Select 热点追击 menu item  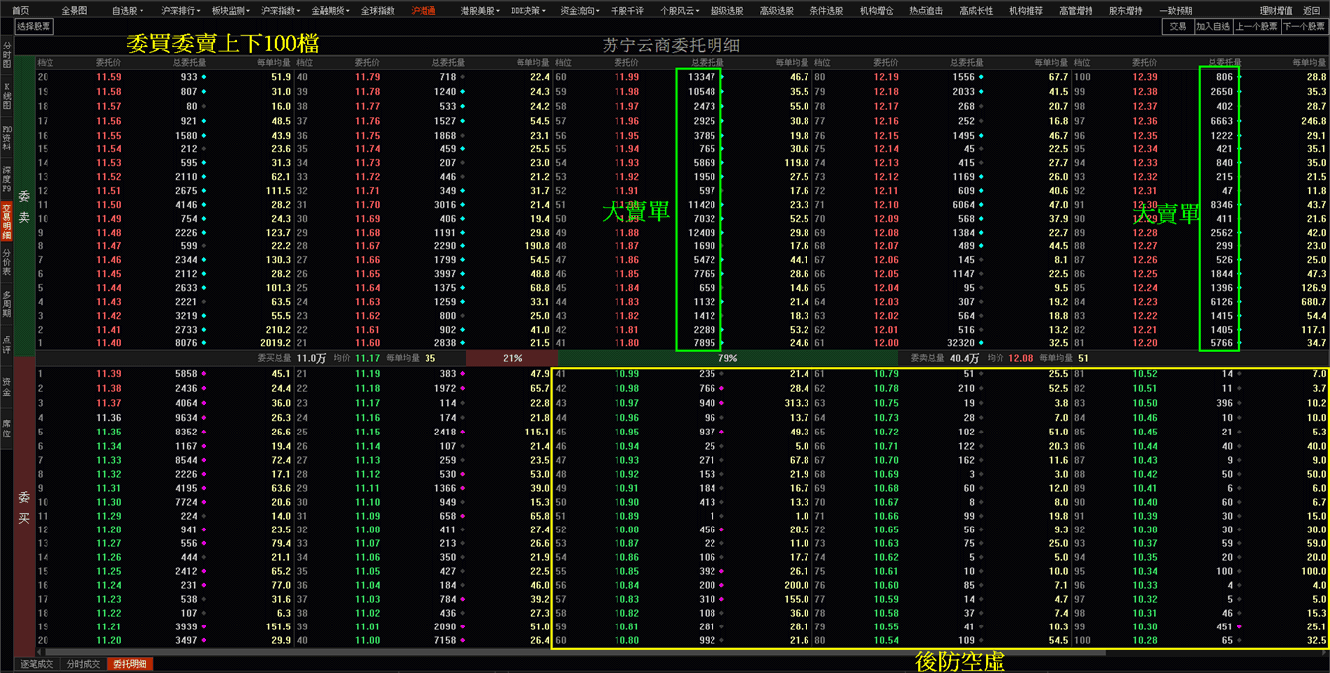926,10
